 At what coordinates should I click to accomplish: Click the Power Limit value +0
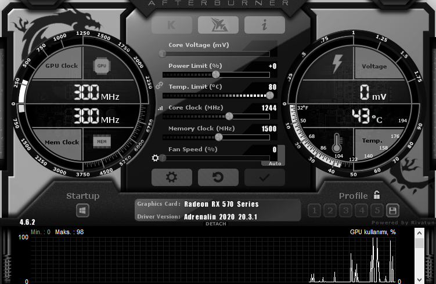tap(272, 66)
